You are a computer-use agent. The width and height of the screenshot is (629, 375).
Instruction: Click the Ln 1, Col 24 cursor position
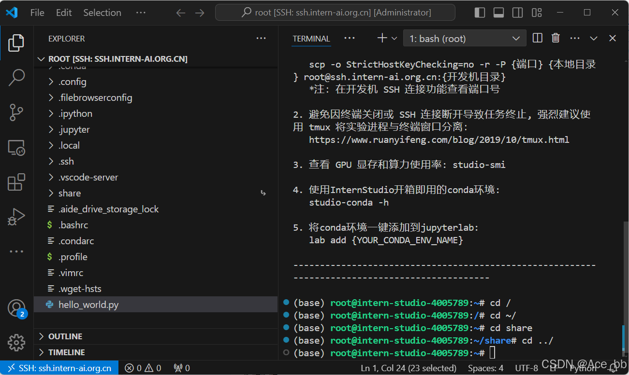point(409,368)
